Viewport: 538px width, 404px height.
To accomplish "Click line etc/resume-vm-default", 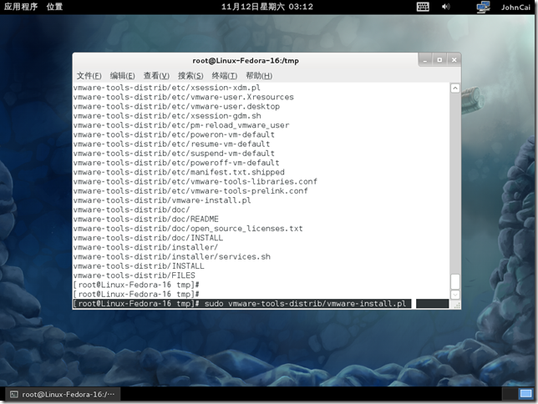I will [171, 144].
